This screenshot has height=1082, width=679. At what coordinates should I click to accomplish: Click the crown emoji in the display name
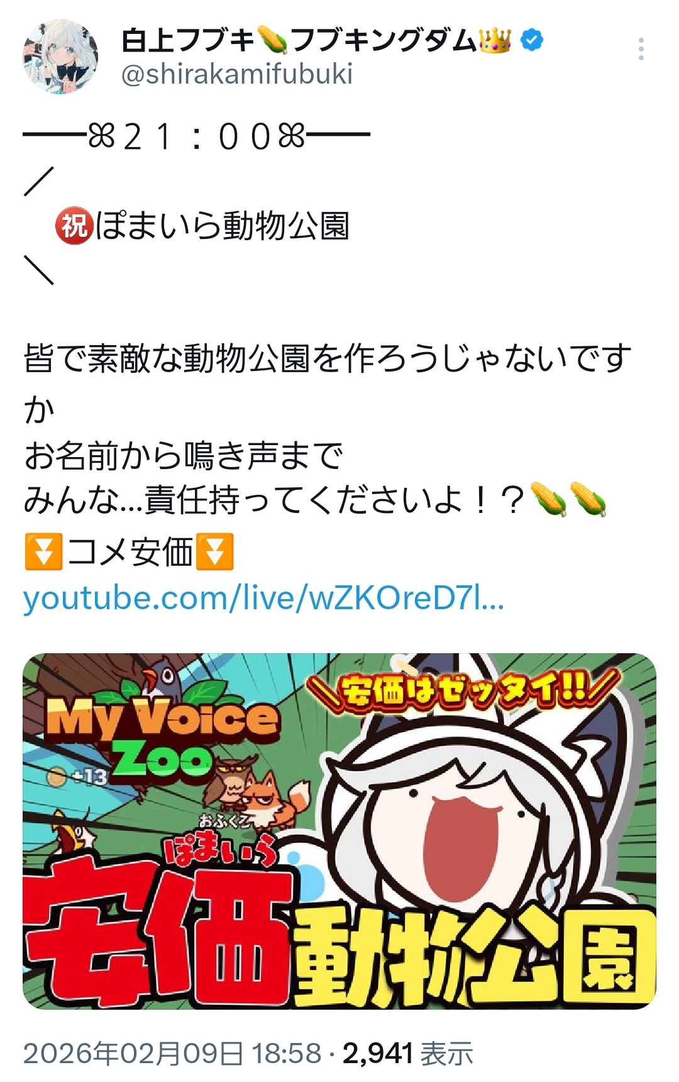coord(495,40)
